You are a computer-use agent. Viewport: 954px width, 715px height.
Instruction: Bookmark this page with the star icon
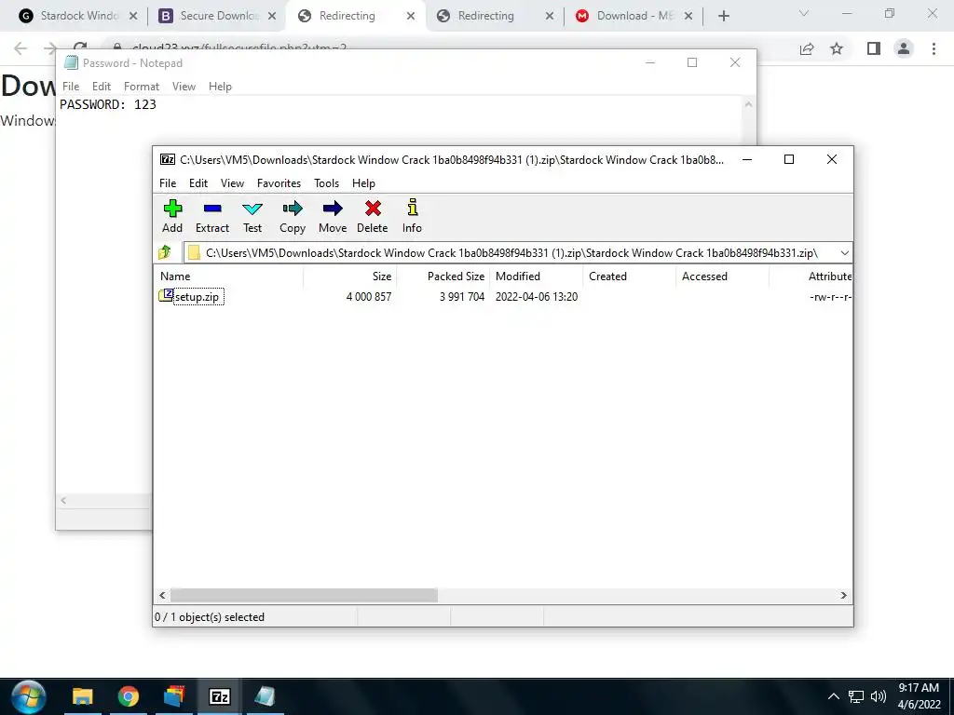click(x=837, y=48)
